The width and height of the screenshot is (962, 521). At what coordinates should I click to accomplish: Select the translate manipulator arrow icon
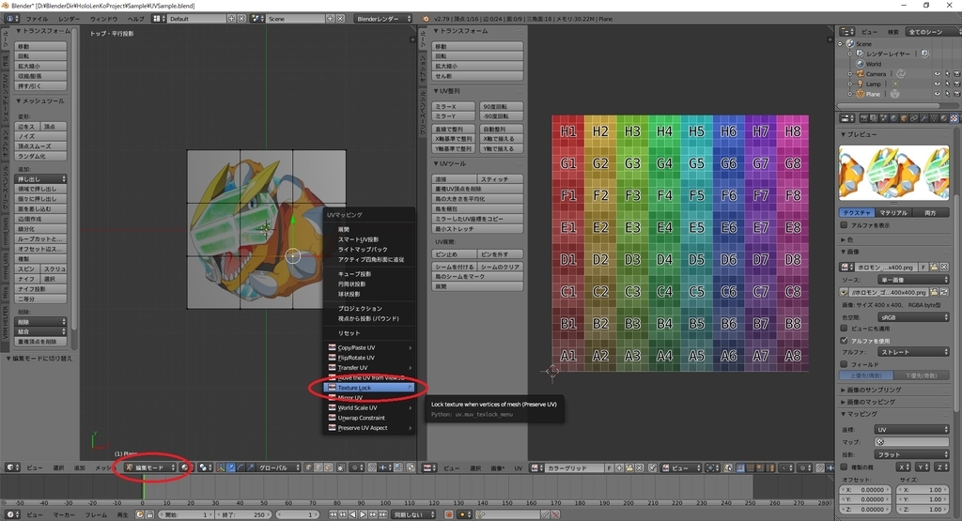click(231, 467)
